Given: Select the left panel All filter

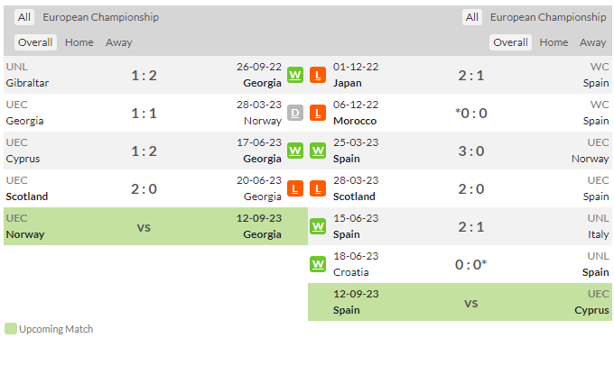Looking at the screenshot, I should click(24, 17).
